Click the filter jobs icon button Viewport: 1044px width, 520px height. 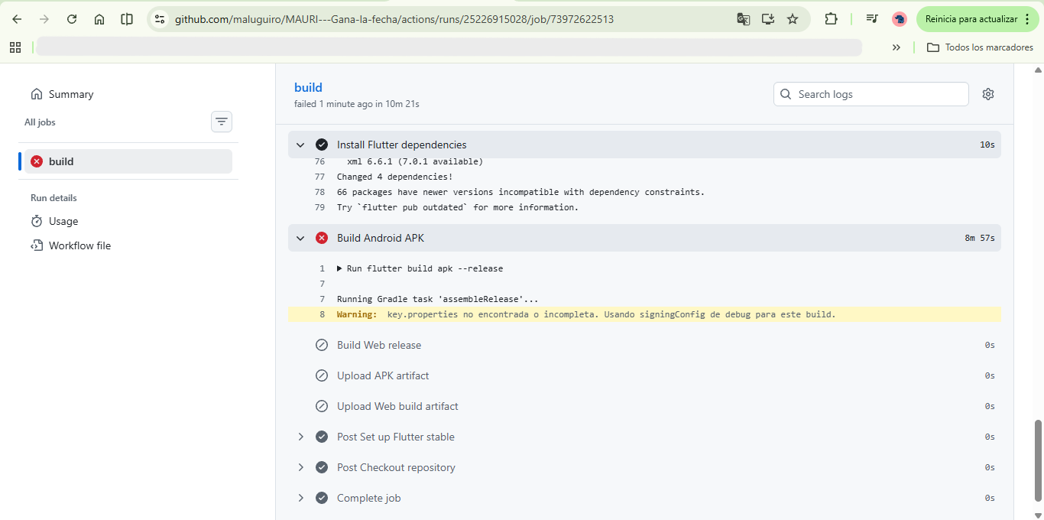[222, 122]
